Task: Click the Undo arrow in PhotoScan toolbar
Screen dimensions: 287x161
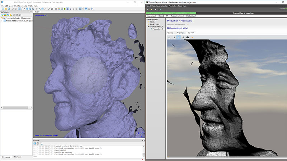Action: 13,9
